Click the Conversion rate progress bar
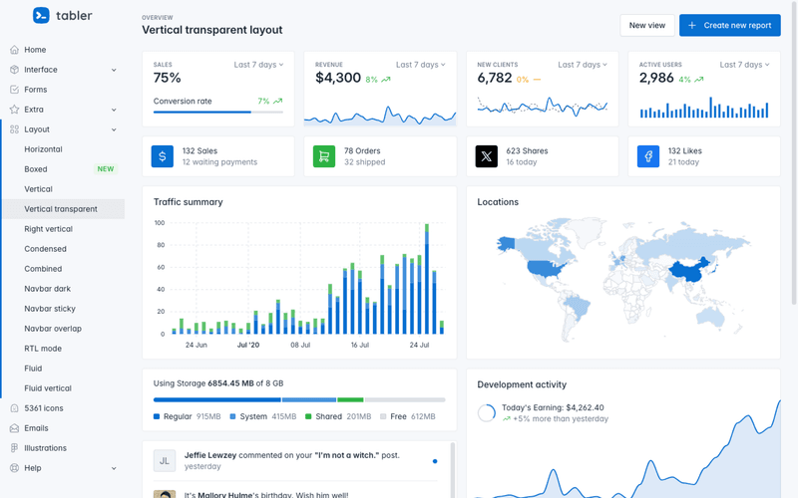This screenshot has width=798, height=498. click(217, 112)
